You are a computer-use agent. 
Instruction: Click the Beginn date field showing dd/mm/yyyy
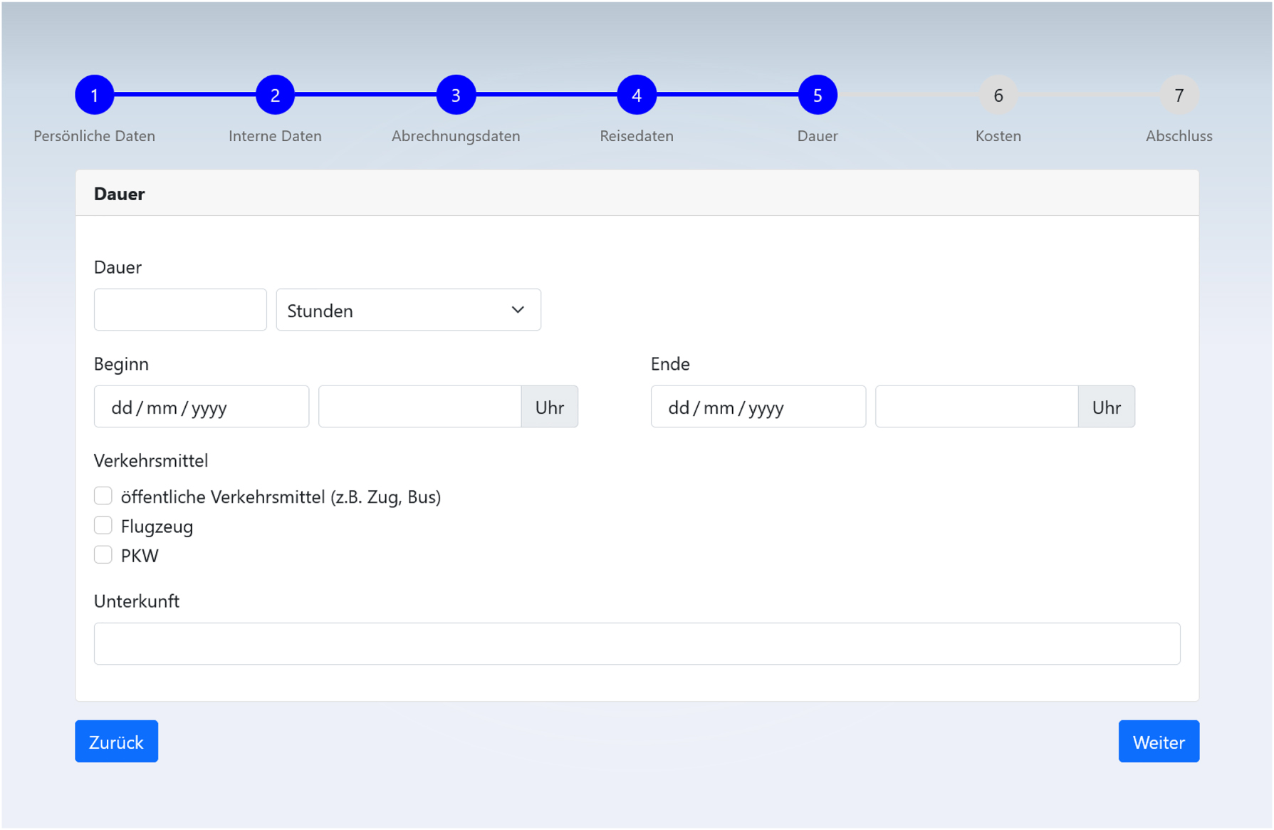(201, 406)
